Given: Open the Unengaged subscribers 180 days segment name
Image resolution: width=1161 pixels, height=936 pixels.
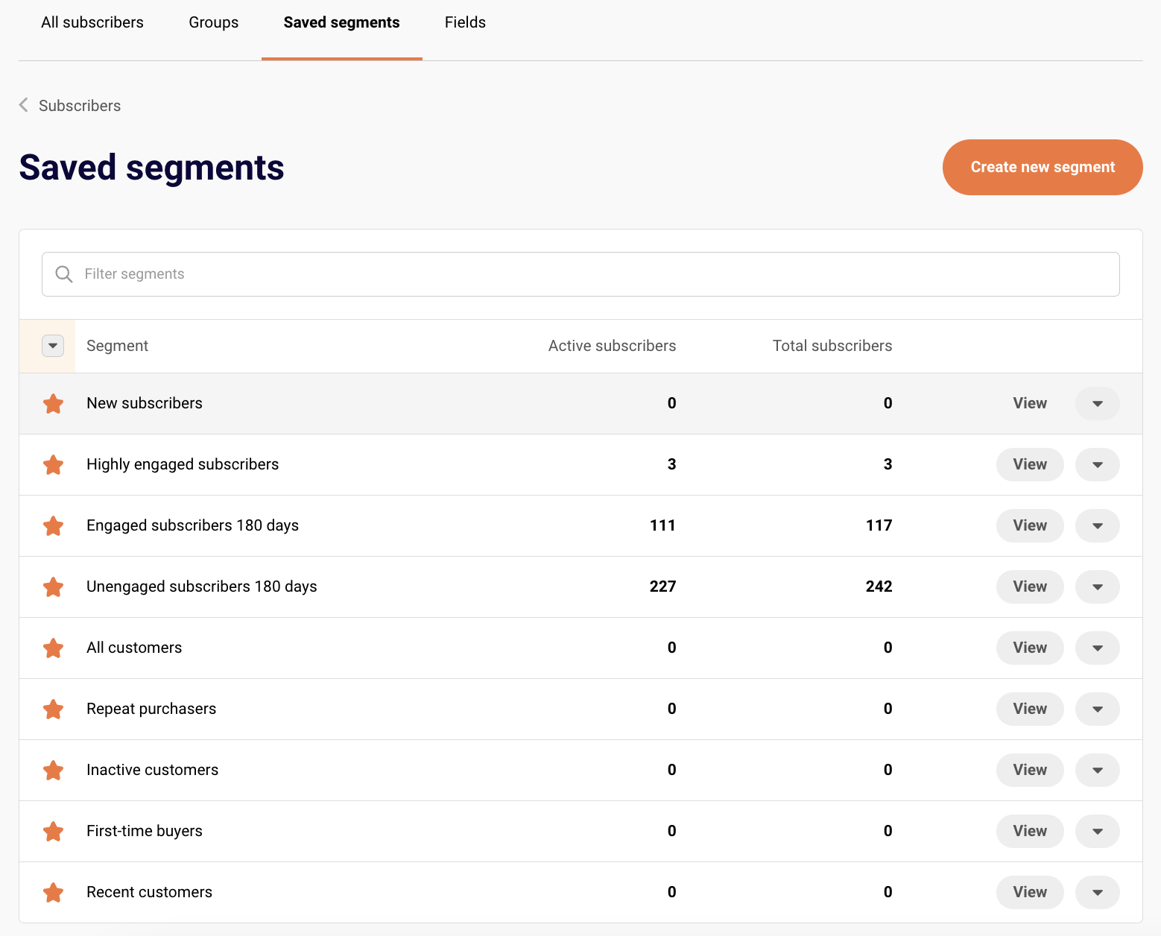Looking at the screenshot, I should point(202,586).
